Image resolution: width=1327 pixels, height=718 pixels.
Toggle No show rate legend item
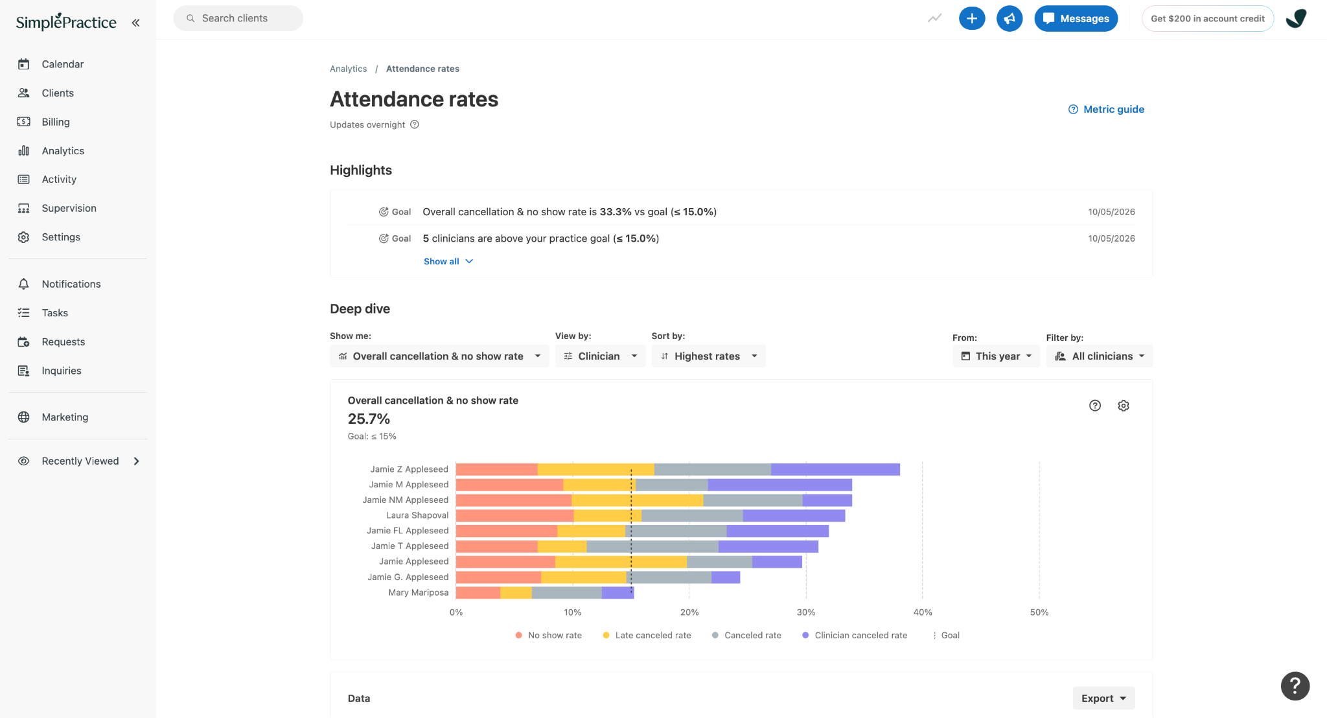(x=548, y=635)
